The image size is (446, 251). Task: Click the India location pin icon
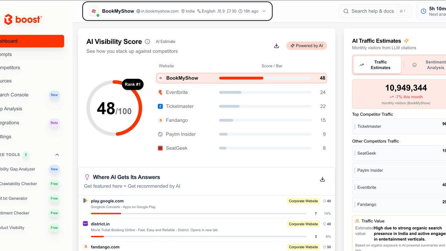[183, 11]
